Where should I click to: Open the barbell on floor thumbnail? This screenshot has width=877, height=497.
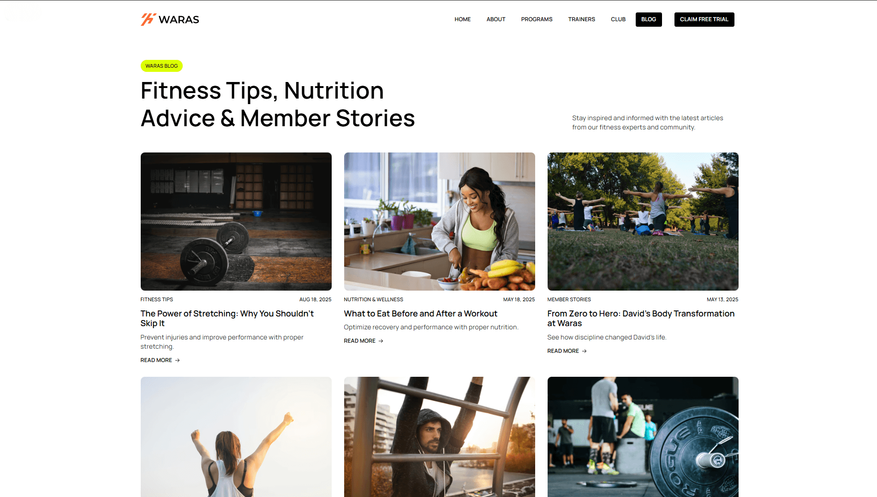click(236, 222)
